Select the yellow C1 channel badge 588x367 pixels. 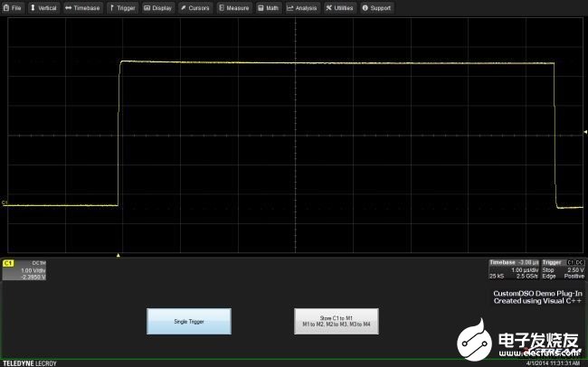pyautogui.click(x=8, y=263)
